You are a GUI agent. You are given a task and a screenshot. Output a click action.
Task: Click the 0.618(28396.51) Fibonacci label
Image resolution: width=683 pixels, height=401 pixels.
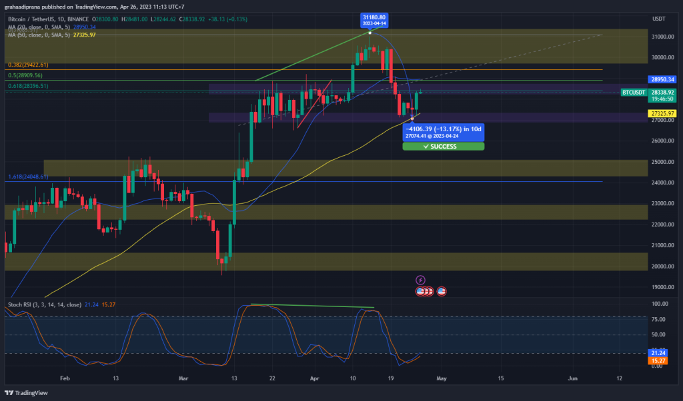[x=28, y=86]
